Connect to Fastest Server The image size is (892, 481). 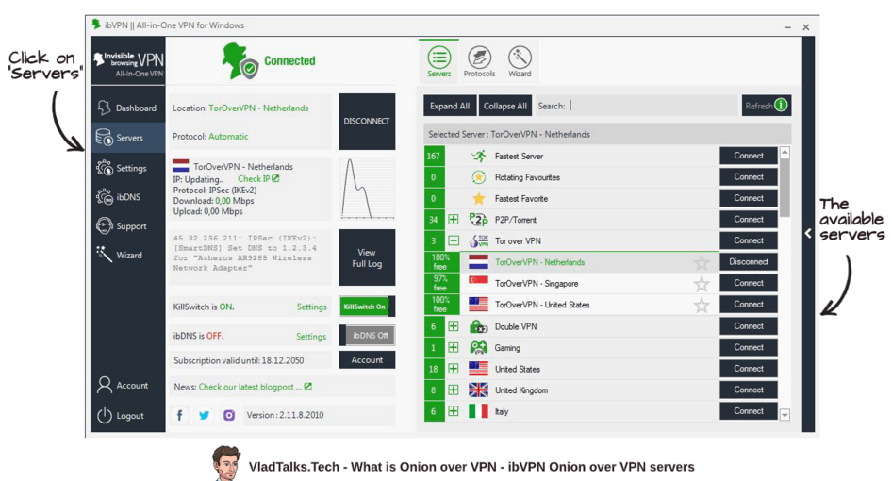tap(748, 156)
